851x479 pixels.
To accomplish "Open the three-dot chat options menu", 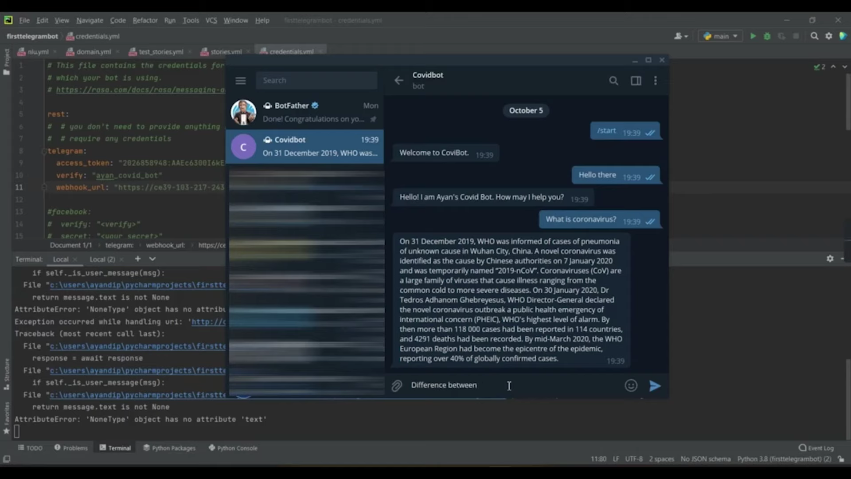I will pos(656,81).
